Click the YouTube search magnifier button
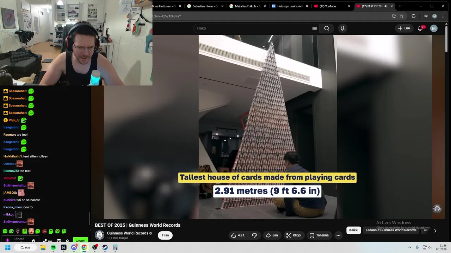This screenshot has height=253, width=451. coord(327,28)
